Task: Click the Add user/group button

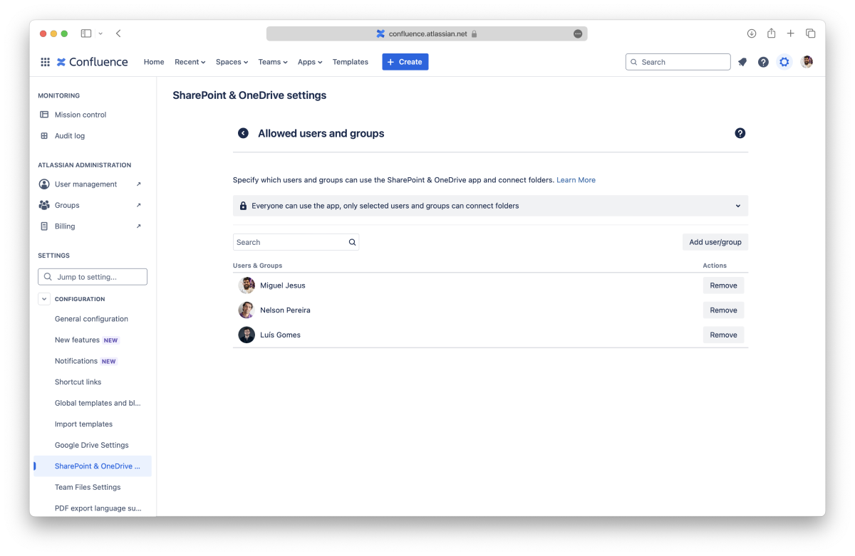Action: tap(715, 242)
